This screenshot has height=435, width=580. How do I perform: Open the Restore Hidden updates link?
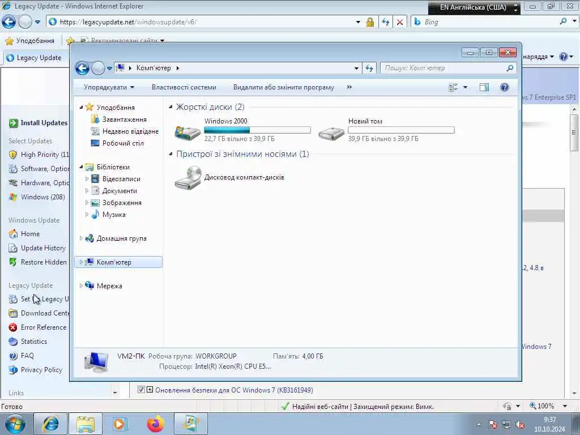click(44, 262)
